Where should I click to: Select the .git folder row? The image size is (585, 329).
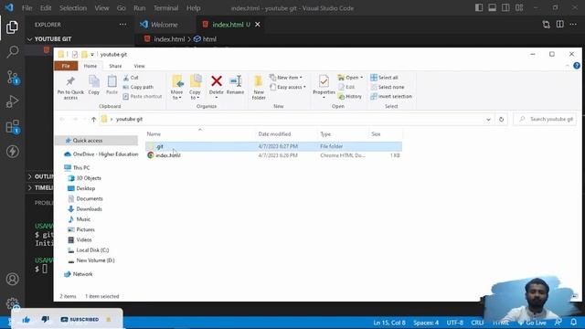274,146
